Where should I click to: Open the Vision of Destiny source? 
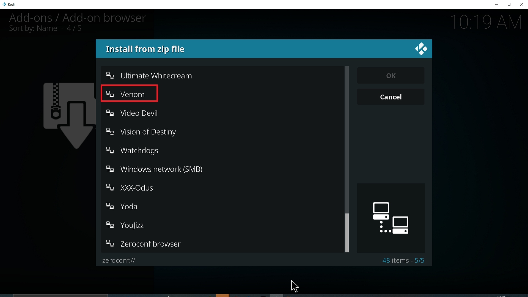[x=222, y=132]
